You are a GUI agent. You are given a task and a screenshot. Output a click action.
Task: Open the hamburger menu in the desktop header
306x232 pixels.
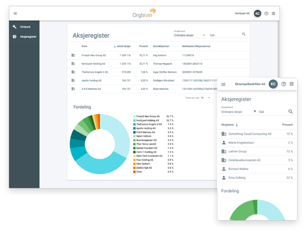click(15, 14)
